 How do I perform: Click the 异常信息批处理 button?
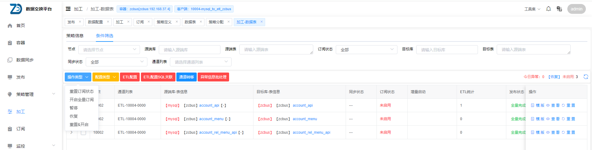pyautogui.click(x=213, y=77)
